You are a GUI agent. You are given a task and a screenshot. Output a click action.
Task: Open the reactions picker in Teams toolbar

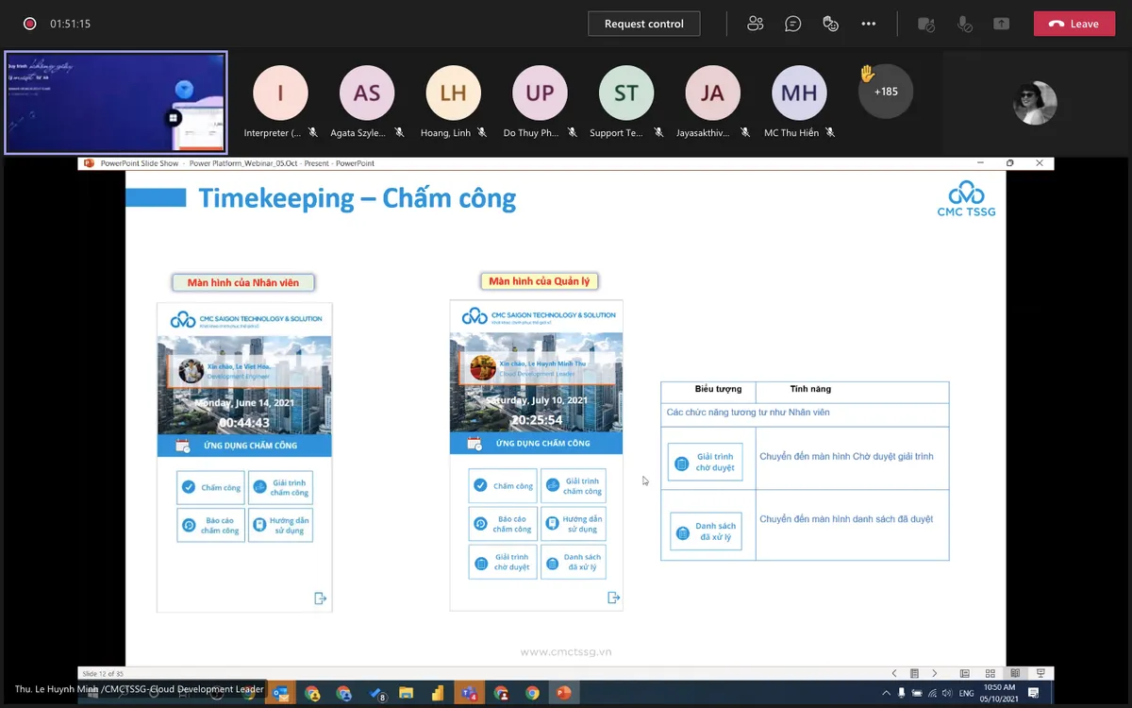830,23
